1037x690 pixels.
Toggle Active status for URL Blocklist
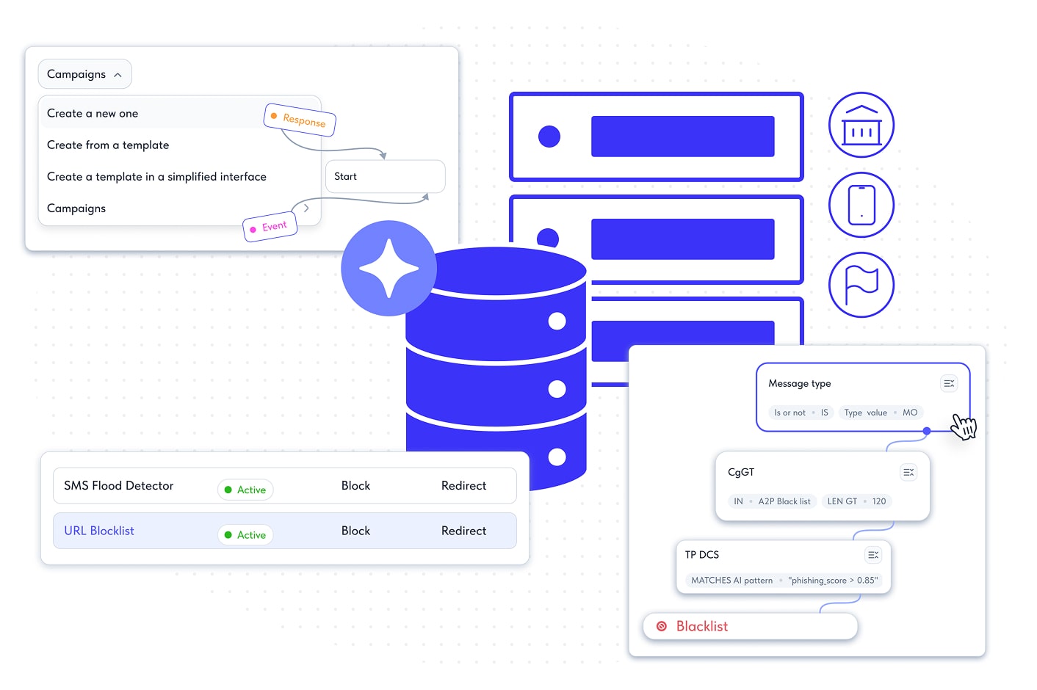(x=245, y=535)
